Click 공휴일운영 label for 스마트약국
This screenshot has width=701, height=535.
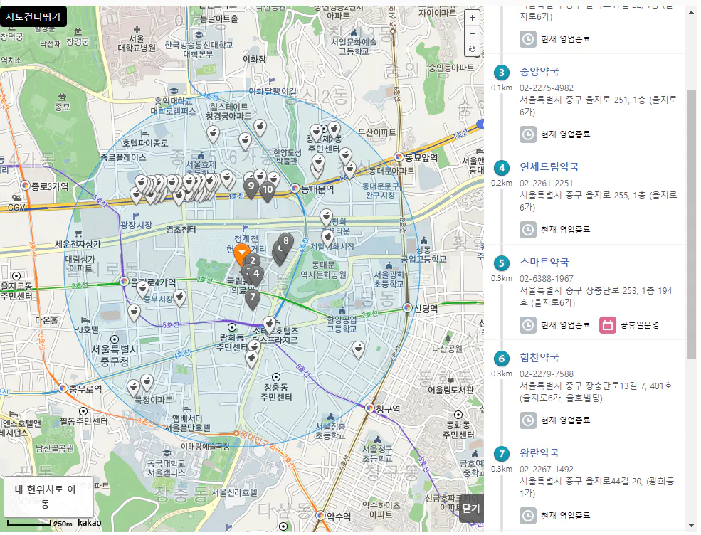(640, 325)
